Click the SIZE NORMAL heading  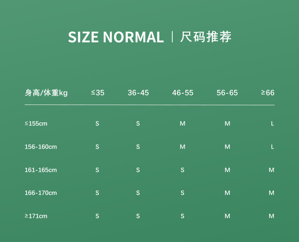point(116,37)
